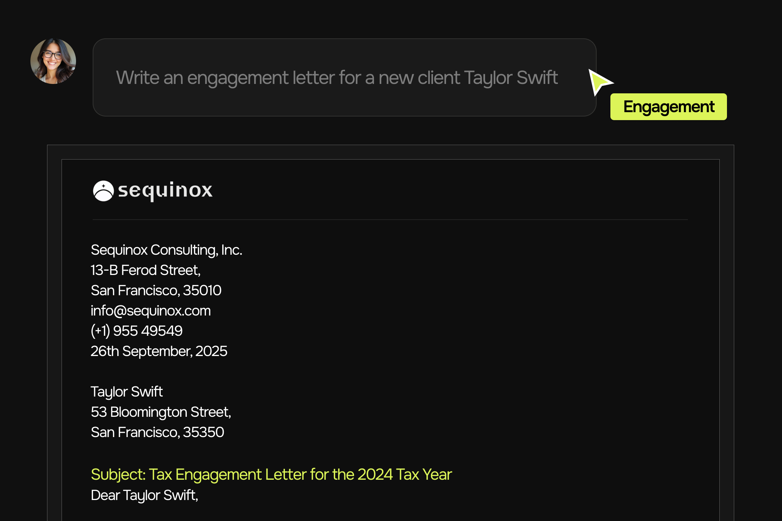
Task: Click the phone number (+1) 955 49549
Action: [136, 331]
